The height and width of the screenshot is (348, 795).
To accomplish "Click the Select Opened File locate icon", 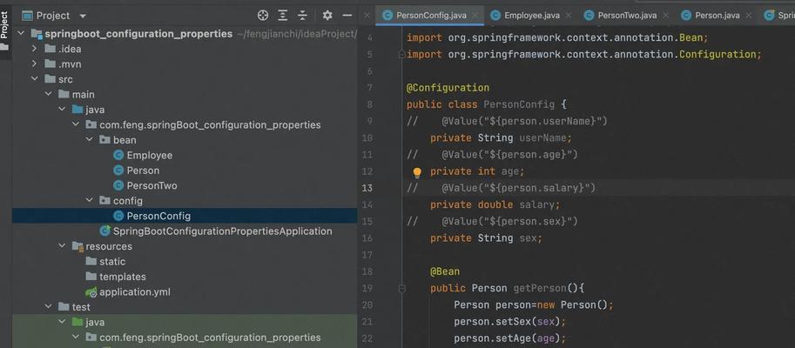I will pos(263,16).
